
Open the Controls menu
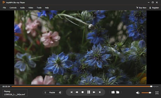[13, 8]
